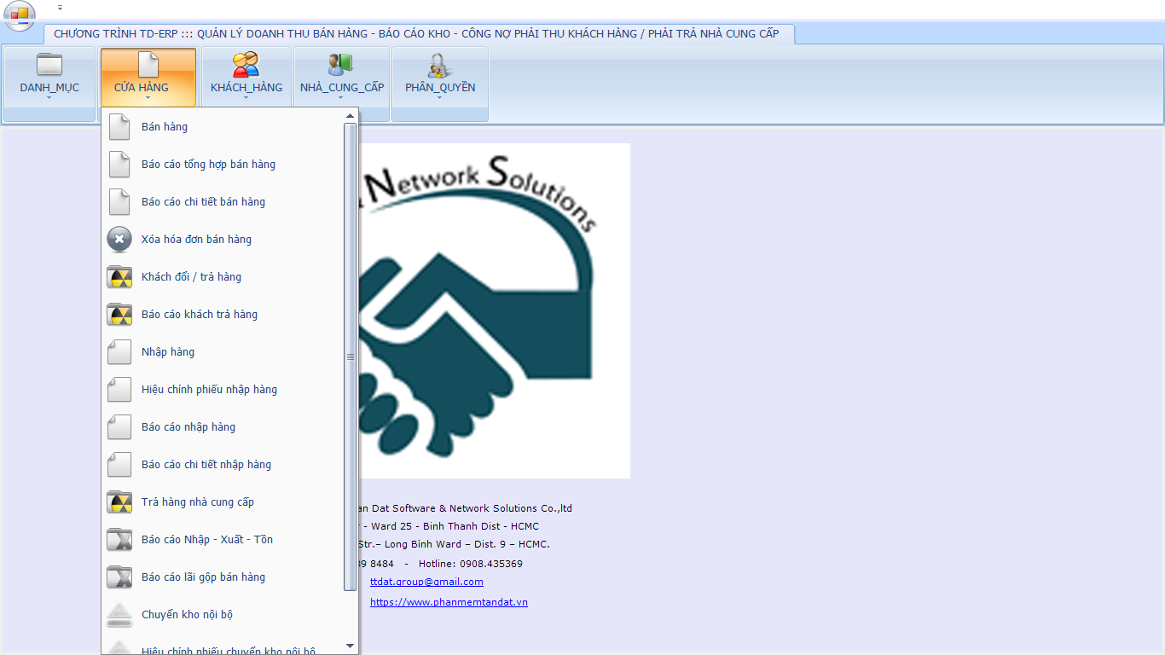Click the Báo cáo nhập hàng icon

click(119, 427)
